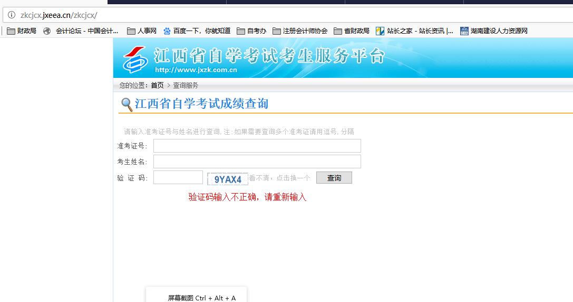Open the 自考办 bookmark folder
The height and width of the screenshot is (302, 573).
click(x=251, y=31)
